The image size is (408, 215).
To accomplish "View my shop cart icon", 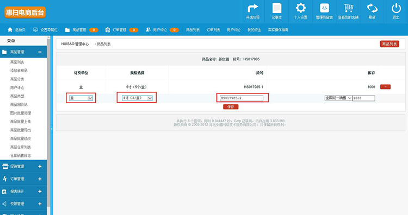I will tap(348, 8).
